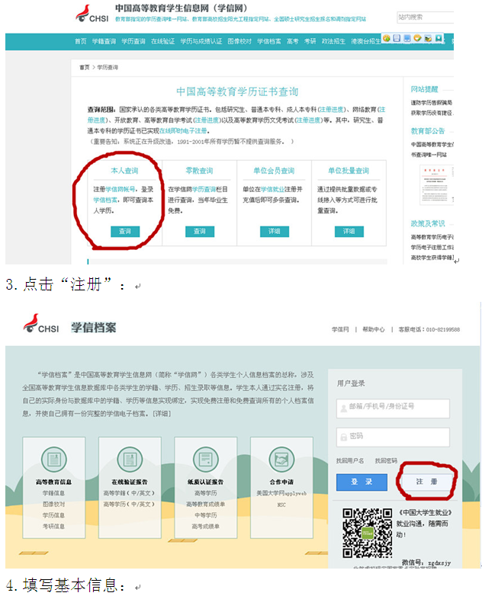Open 高等学历(中/英文) under 在线验证报告
Image resolution: width=482 pixels, height=596 pixels.
tap(130, 504)
